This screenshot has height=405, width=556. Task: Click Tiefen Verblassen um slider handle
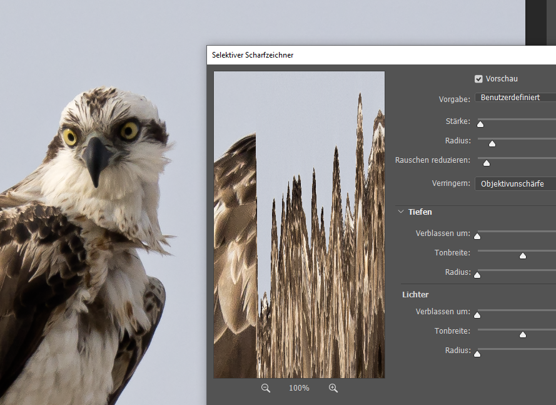coord(477,236)
